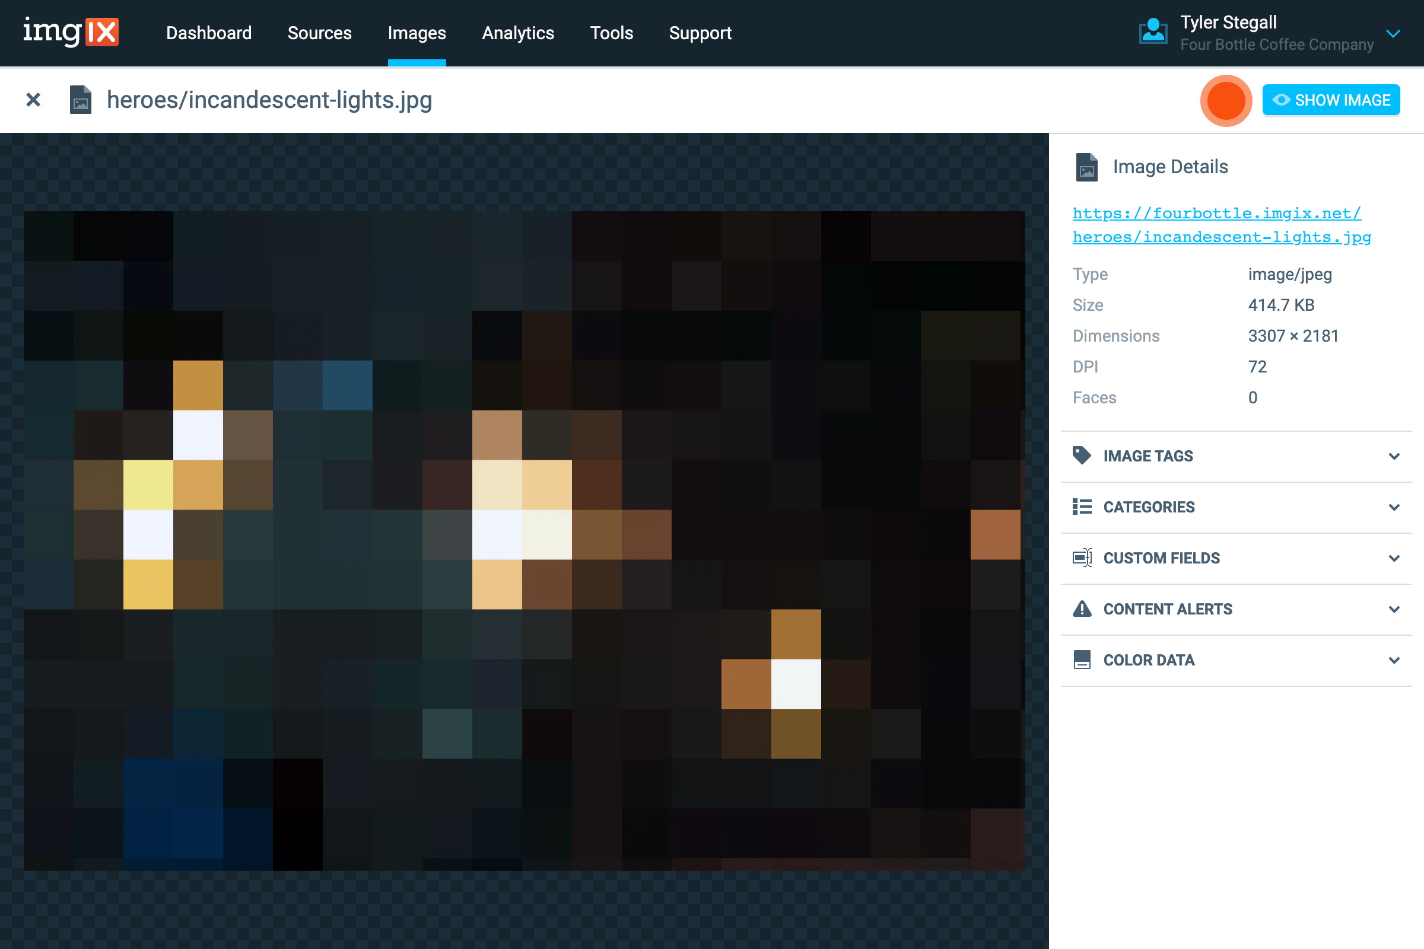Close the image details view with X

pyautogui.click(x=33, y=100)
